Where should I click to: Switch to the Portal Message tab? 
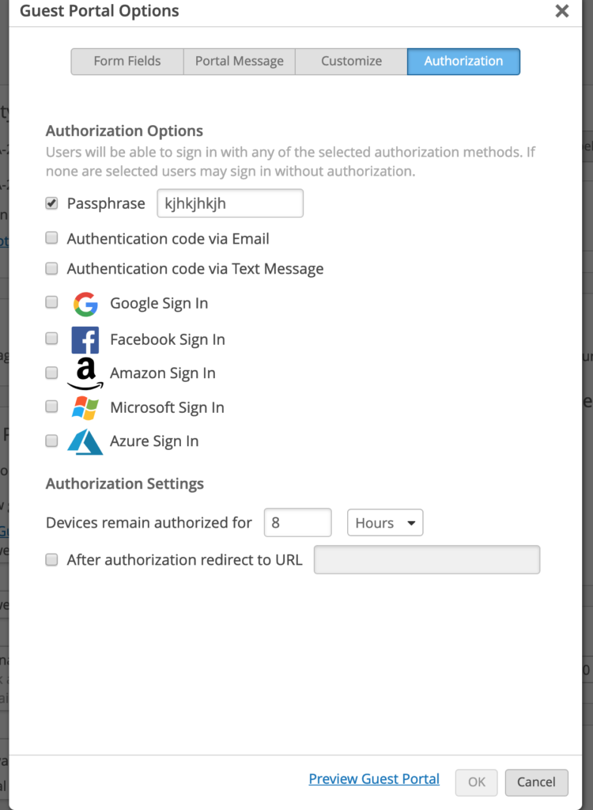pos(239,61)
